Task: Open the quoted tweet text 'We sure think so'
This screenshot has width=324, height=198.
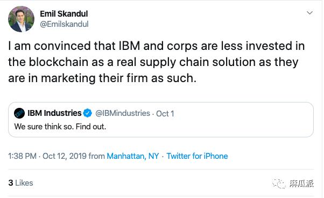Action: [60, 127]
